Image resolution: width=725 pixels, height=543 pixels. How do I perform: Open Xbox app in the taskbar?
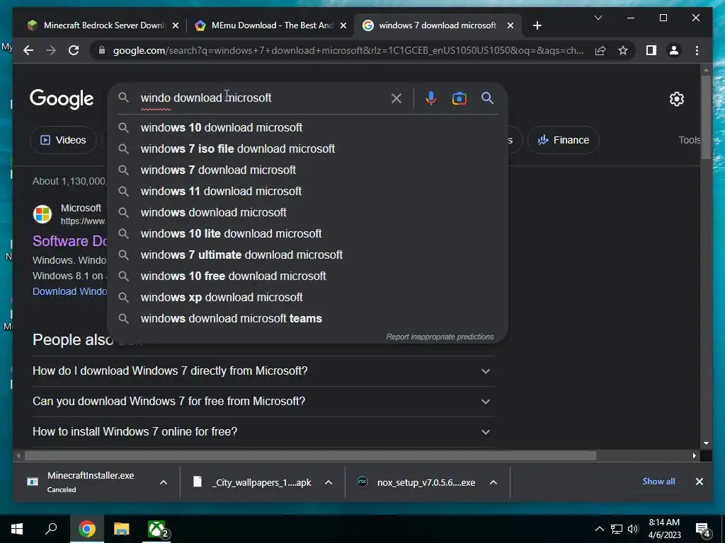click(x=157, y=529)
